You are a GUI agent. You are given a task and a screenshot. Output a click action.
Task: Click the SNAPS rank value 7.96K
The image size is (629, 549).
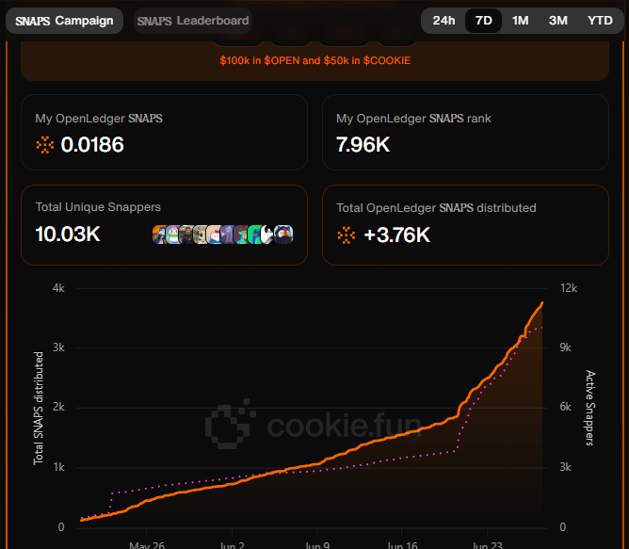tap(363, 144)
